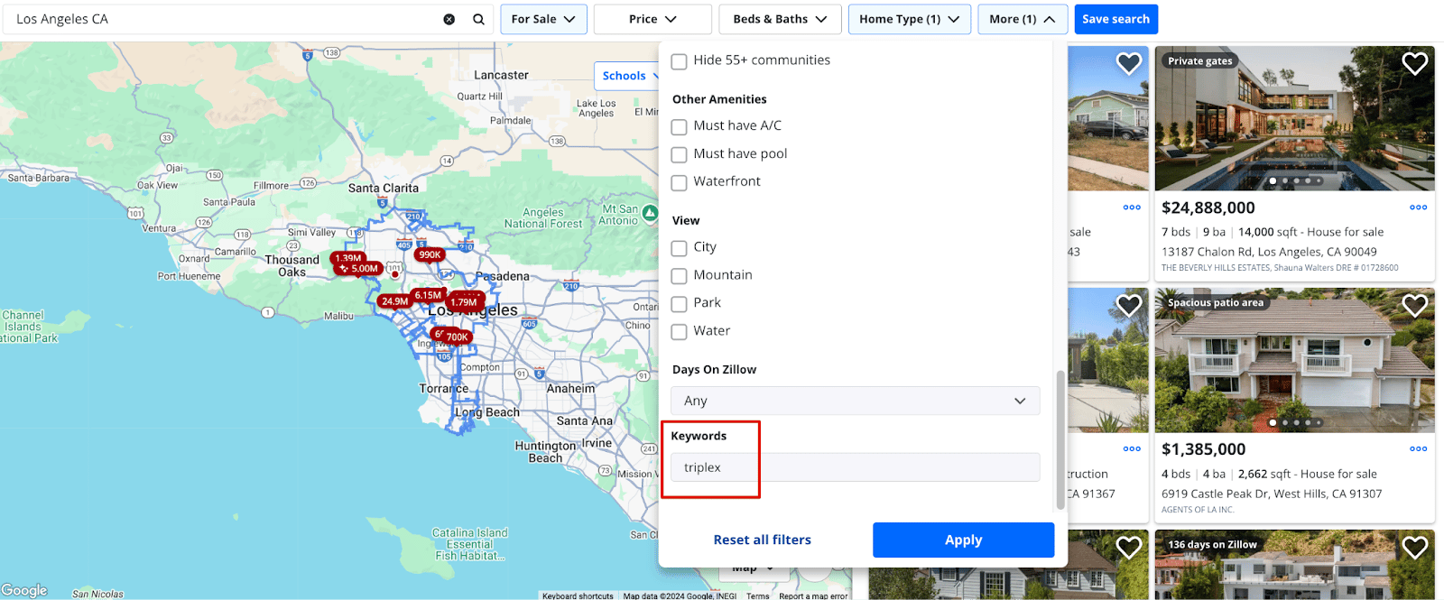Favorite the $1,385,000 Castle Peak Dr listing
1444x600 pixels.
pos(1414,305)
